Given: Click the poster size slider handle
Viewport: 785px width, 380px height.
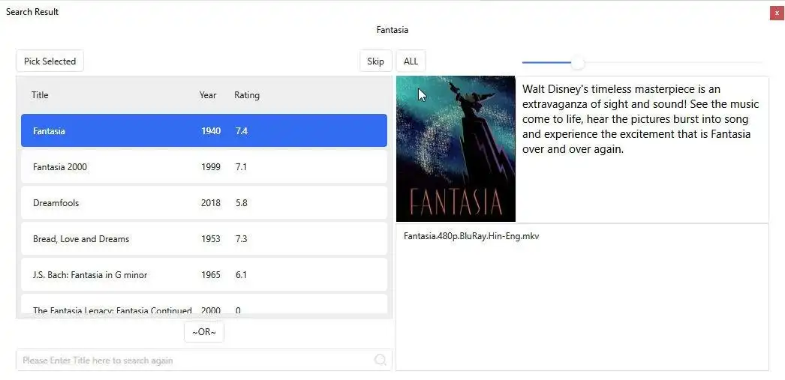Looking at the screenshot, I should (578, 63).
